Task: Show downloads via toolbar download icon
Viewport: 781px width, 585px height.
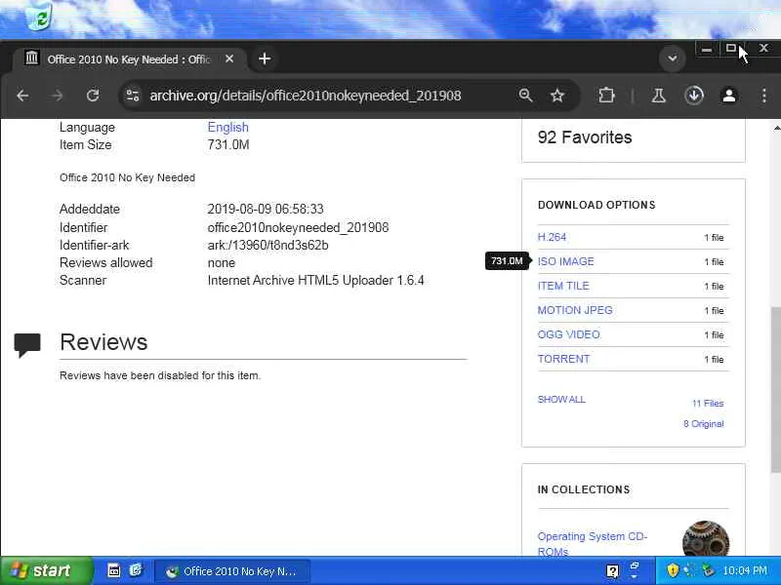Action: coord(694,95)
